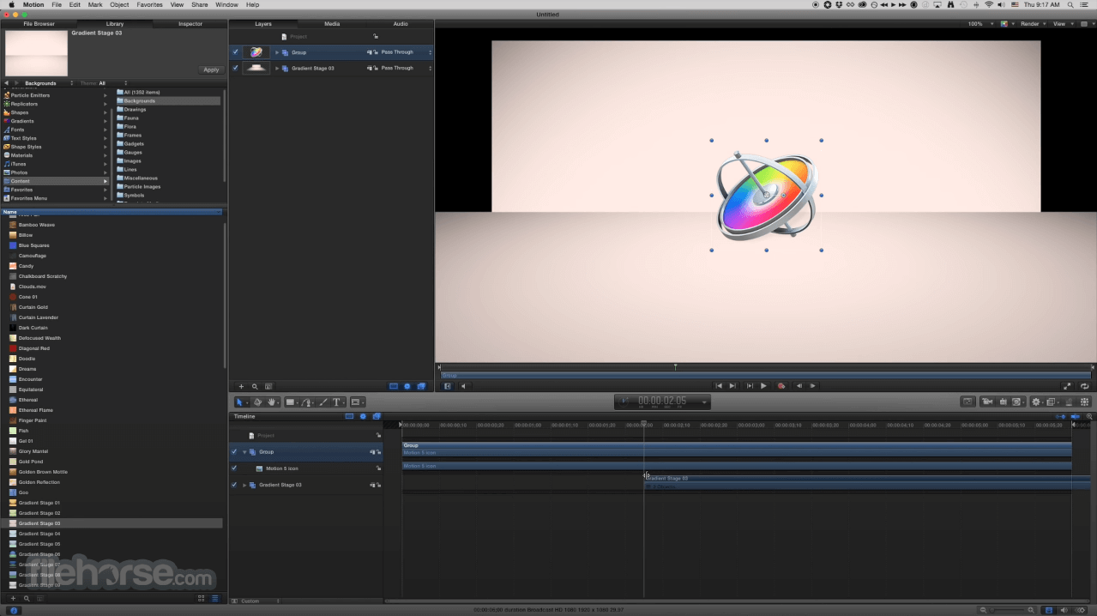Switch to Media tab
The image size is (1097, 616).
[332, 24]
